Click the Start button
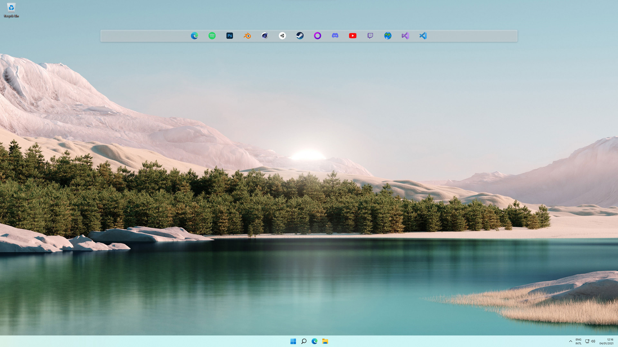This screenshot has height=347, width=618. coord(293,341)
